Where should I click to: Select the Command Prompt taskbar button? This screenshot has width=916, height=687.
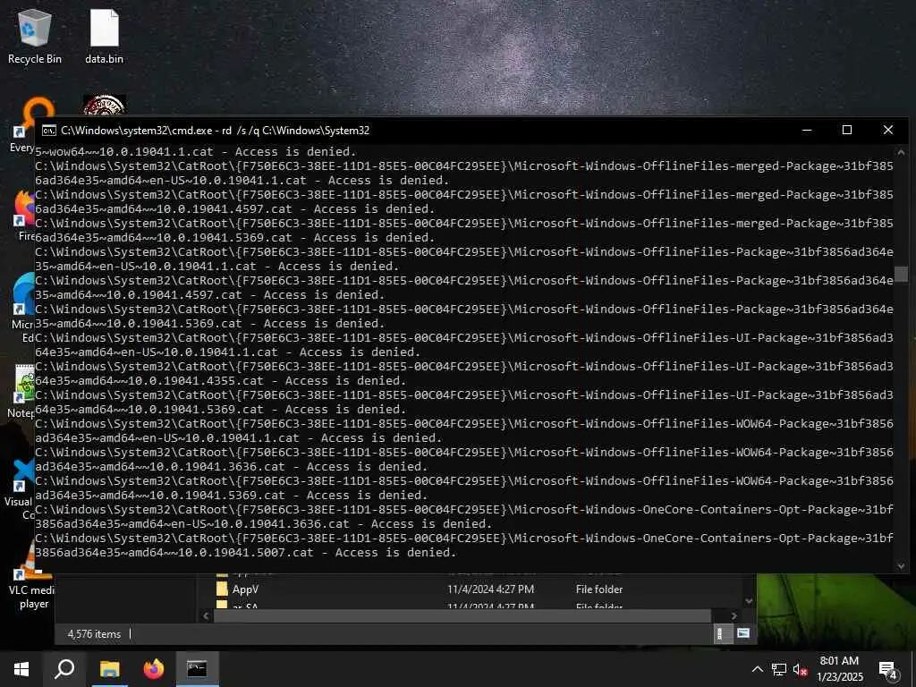click(x=197, y=669)
